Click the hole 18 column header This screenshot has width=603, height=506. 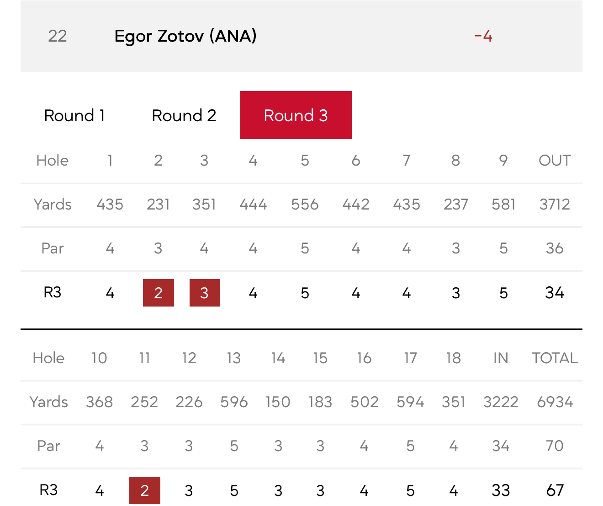tap(453, 358)
